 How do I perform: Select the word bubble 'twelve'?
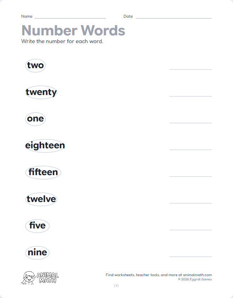coord(41,199)
